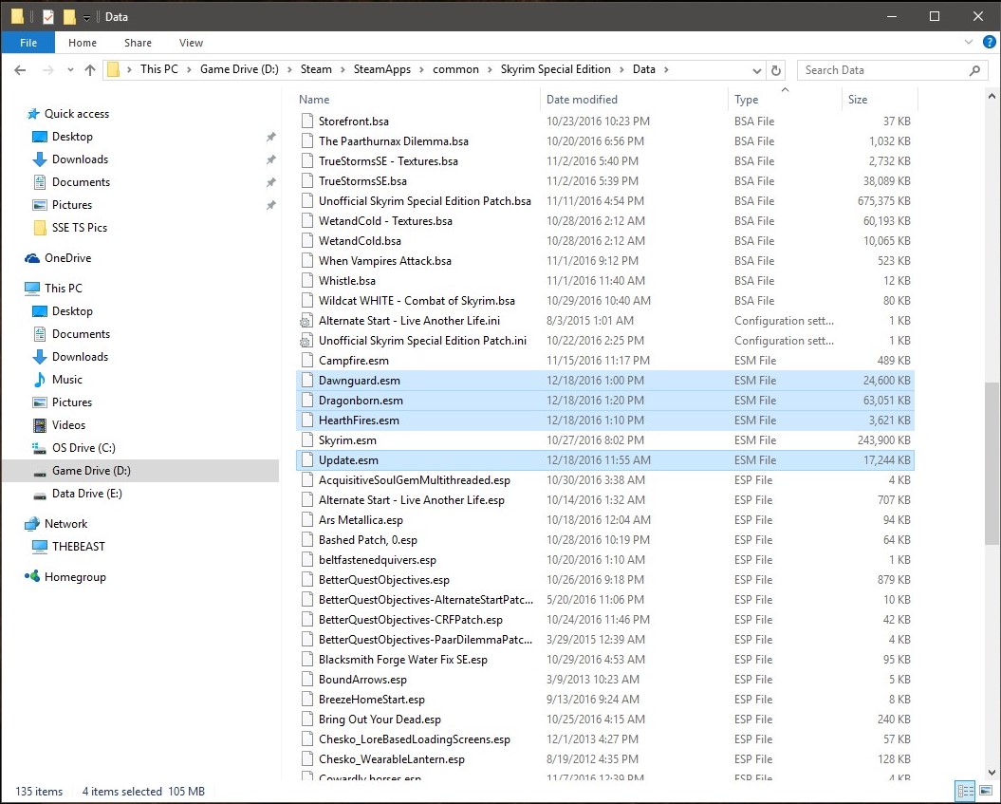Open SSE TS Pics folder shortcut

pos(79,228)
